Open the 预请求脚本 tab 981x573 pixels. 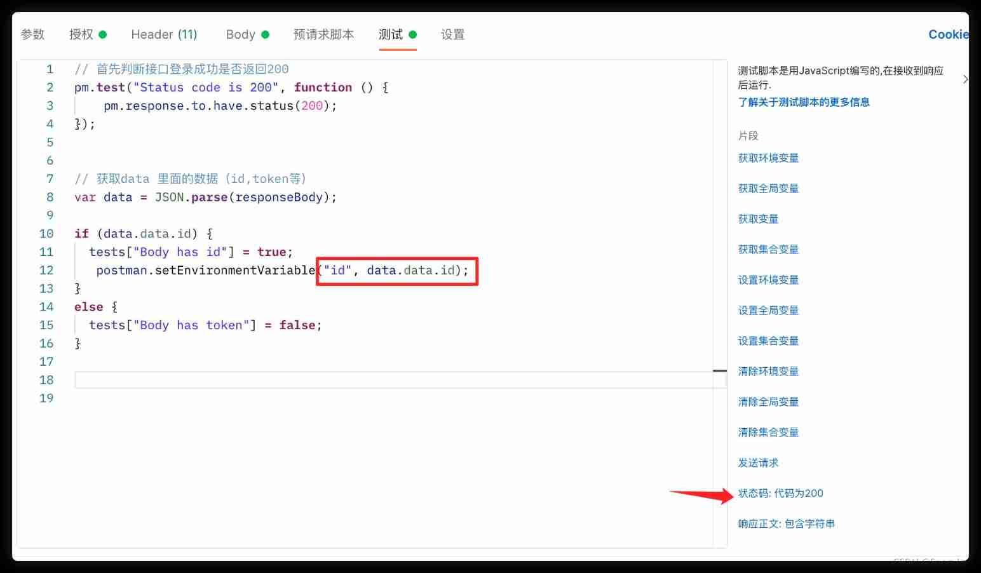(x=323, y=34)
